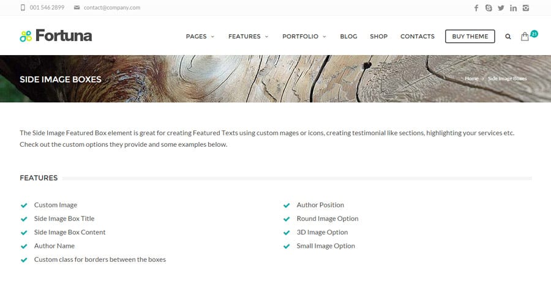Expand the Features dropdown menu

[x=248, y=37]
